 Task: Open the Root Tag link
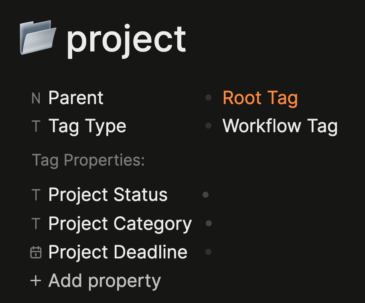tap(260, 98)
